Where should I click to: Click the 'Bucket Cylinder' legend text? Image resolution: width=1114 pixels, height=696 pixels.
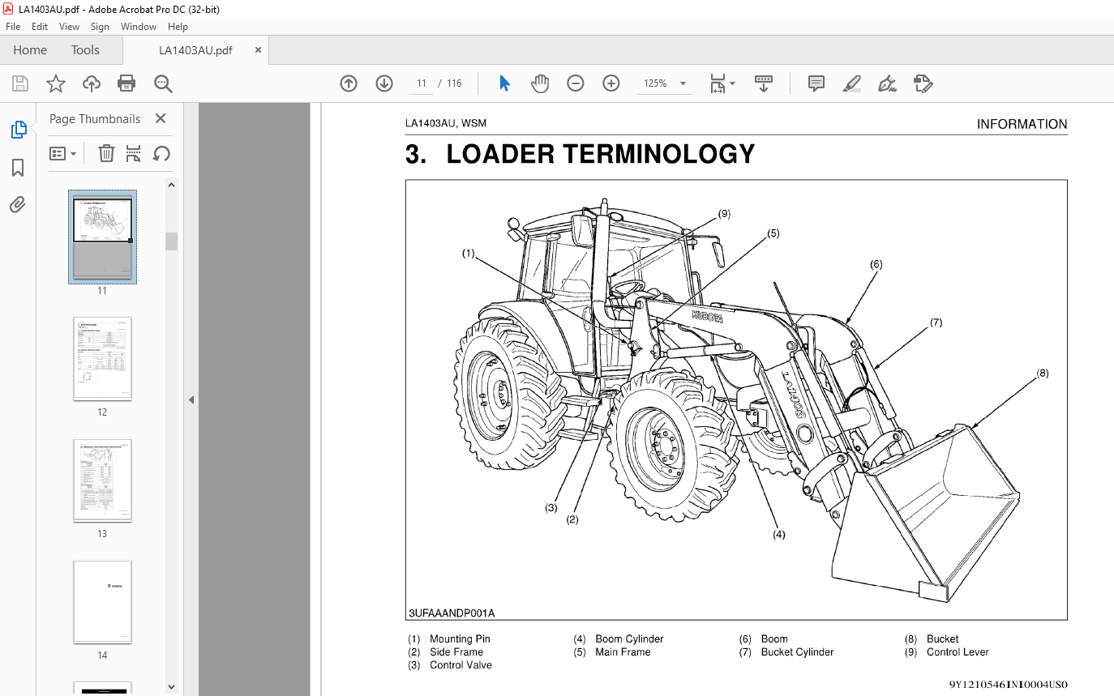[797, 652]
